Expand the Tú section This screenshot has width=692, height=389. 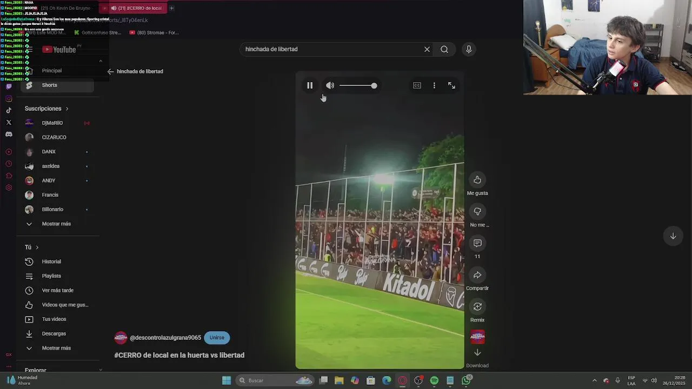click(x=31, y=247)
